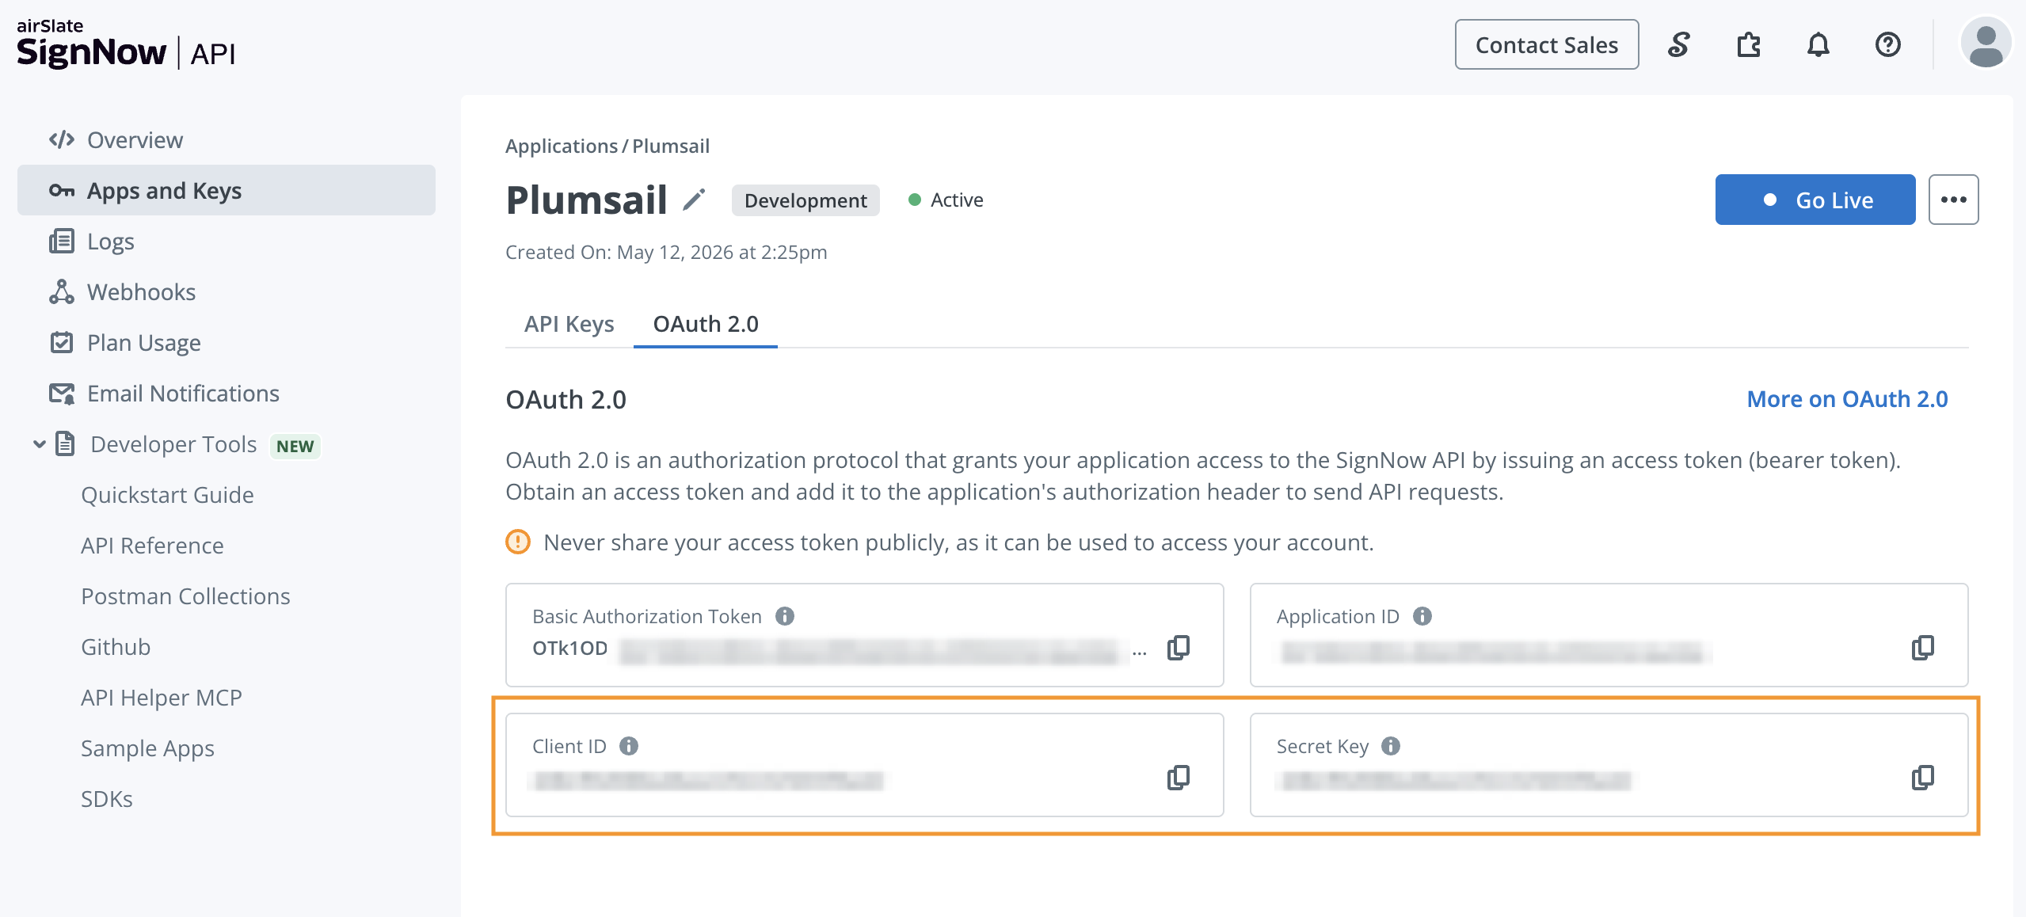Copy the Client ID

(1179, 778)
